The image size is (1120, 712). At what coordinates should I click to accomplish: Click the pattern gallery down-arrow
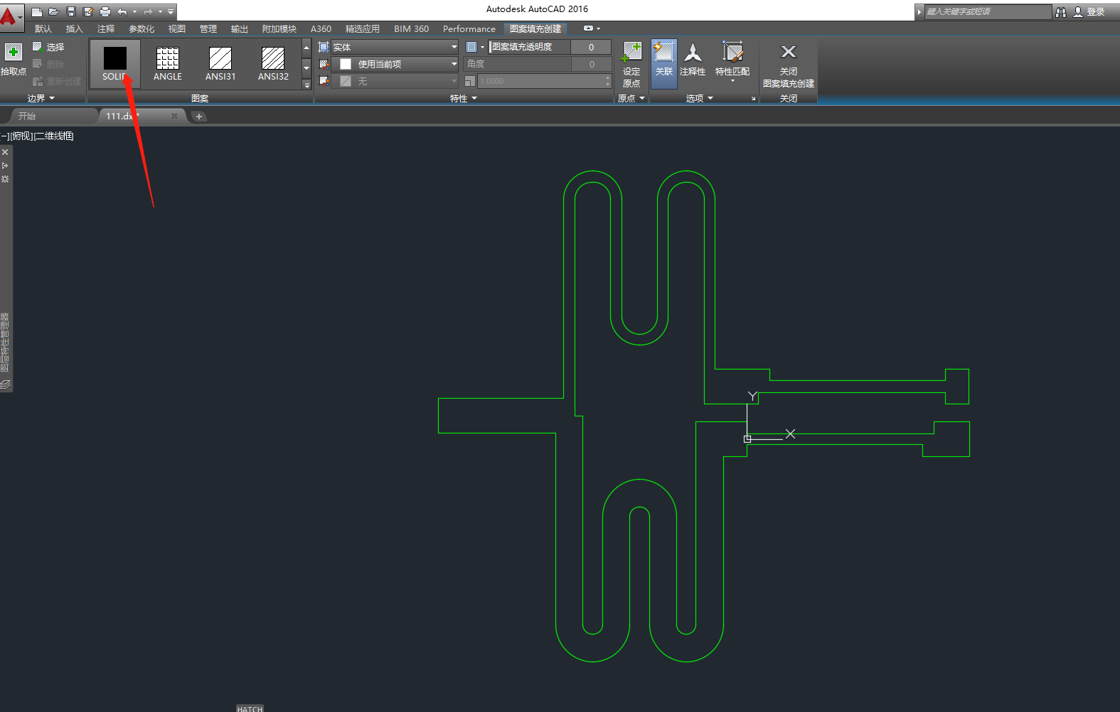click(x=306, y=68)
